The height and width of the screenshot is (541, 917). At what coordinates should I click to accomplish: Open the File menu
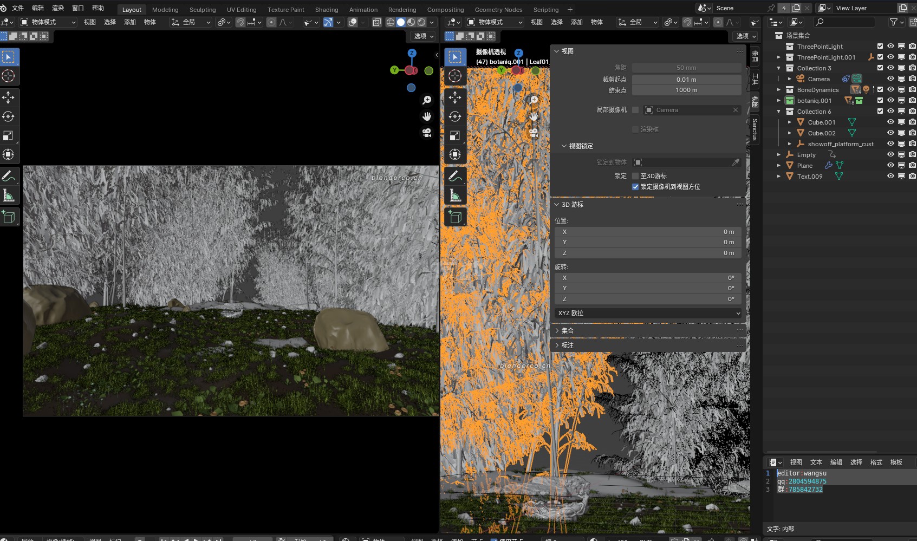coord(18,8)
